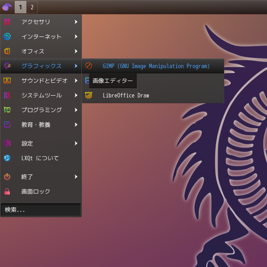
Task: Click the LXQt bird application menu icon
Action: click(x=7, y=7)
